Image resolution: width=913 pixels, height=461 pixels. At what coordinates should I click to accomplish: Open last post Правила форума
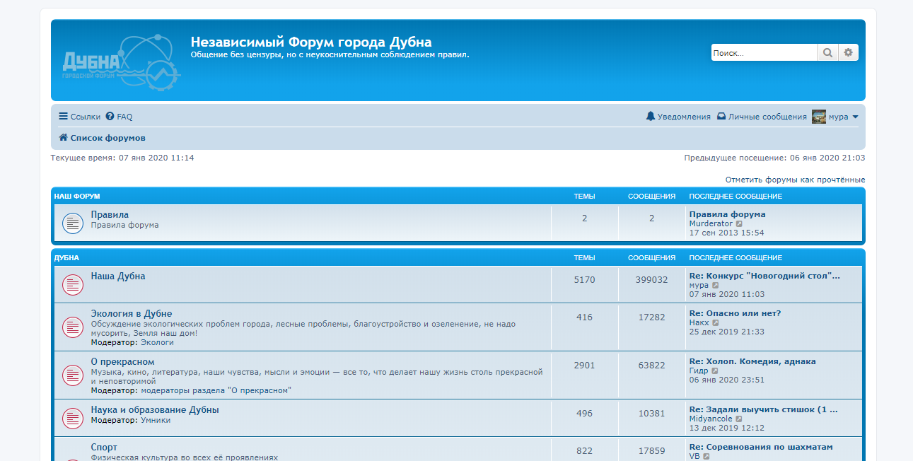727,214
